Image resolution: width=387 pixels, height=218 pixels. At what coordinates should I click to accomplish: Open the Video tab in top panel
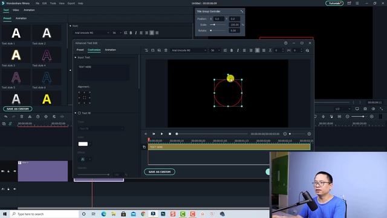(16, 10)
